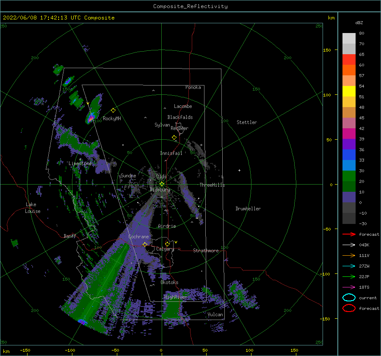Select the purple 39-36 dBZ color swatch

click(349, 144)
